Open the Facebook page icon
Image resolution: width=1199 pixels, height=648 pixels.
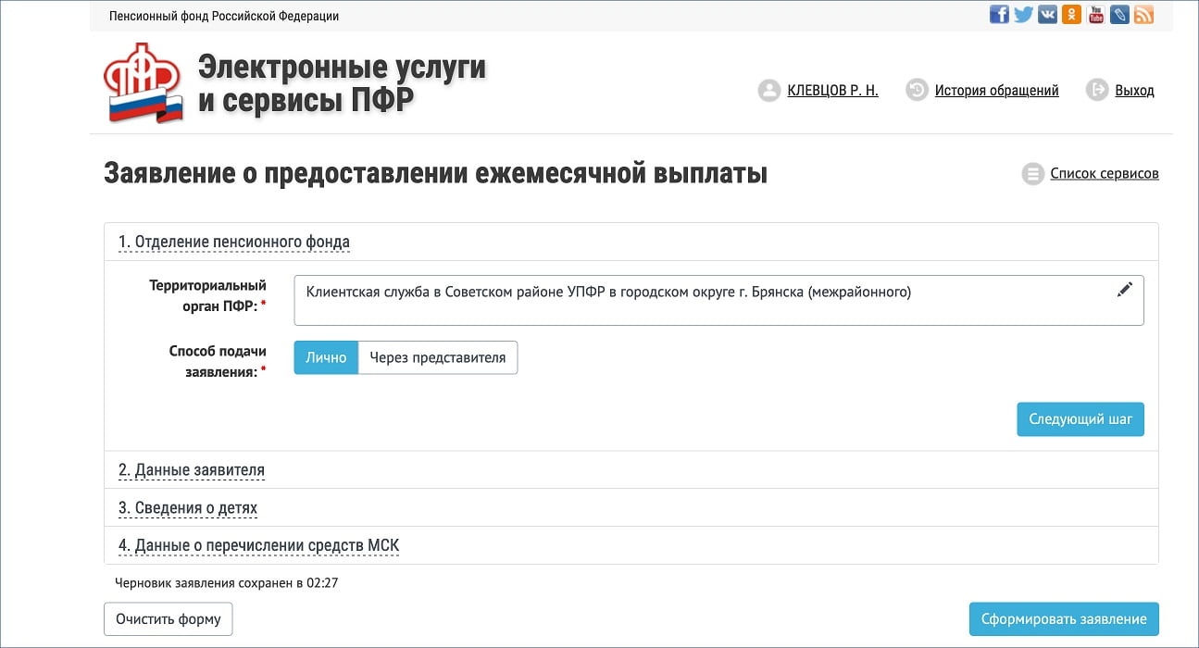tap(999, 14)
